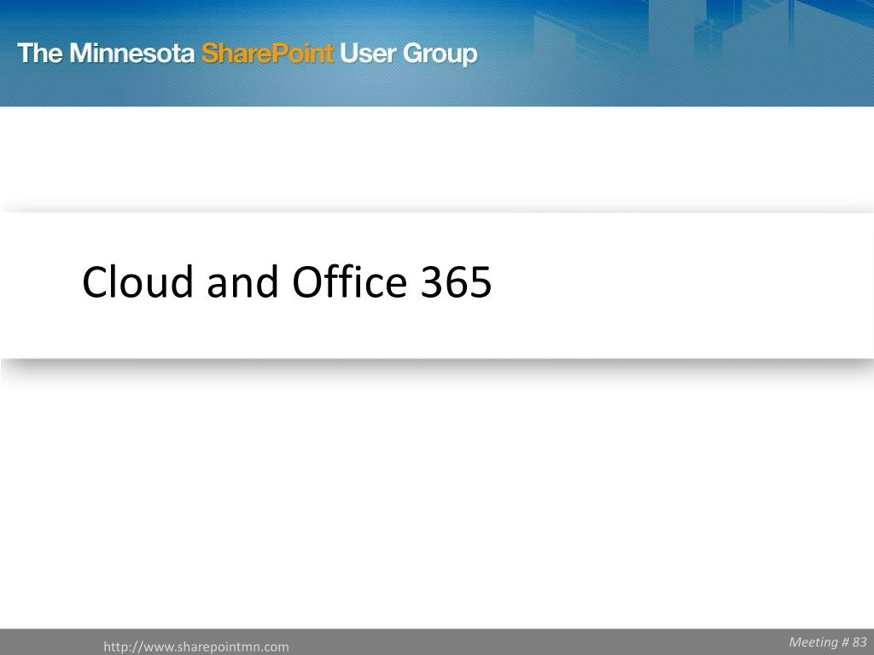
Task: Click 'The Minnesota SharePoint User Group' header
Action: (248, 54)
